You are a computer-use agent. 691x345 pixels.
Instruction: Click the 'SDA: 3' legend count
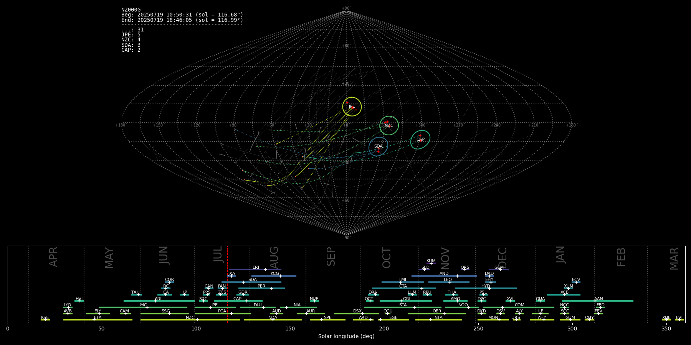131,45
